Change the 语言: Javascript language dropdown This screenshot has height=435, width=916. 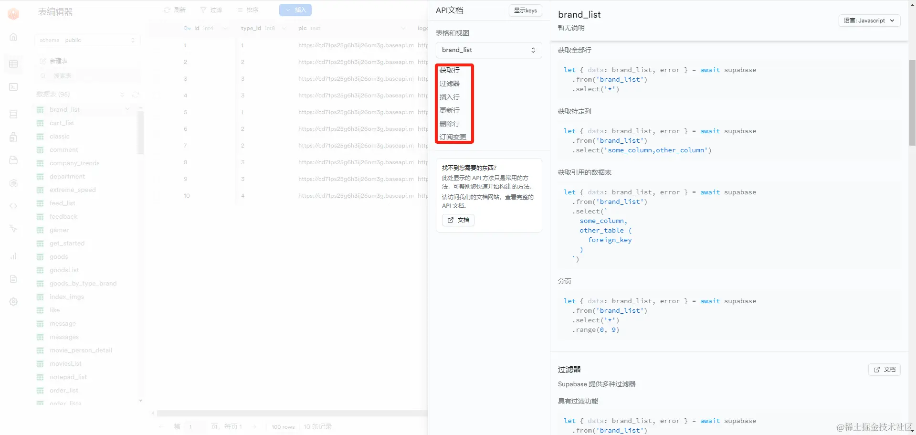869,21
